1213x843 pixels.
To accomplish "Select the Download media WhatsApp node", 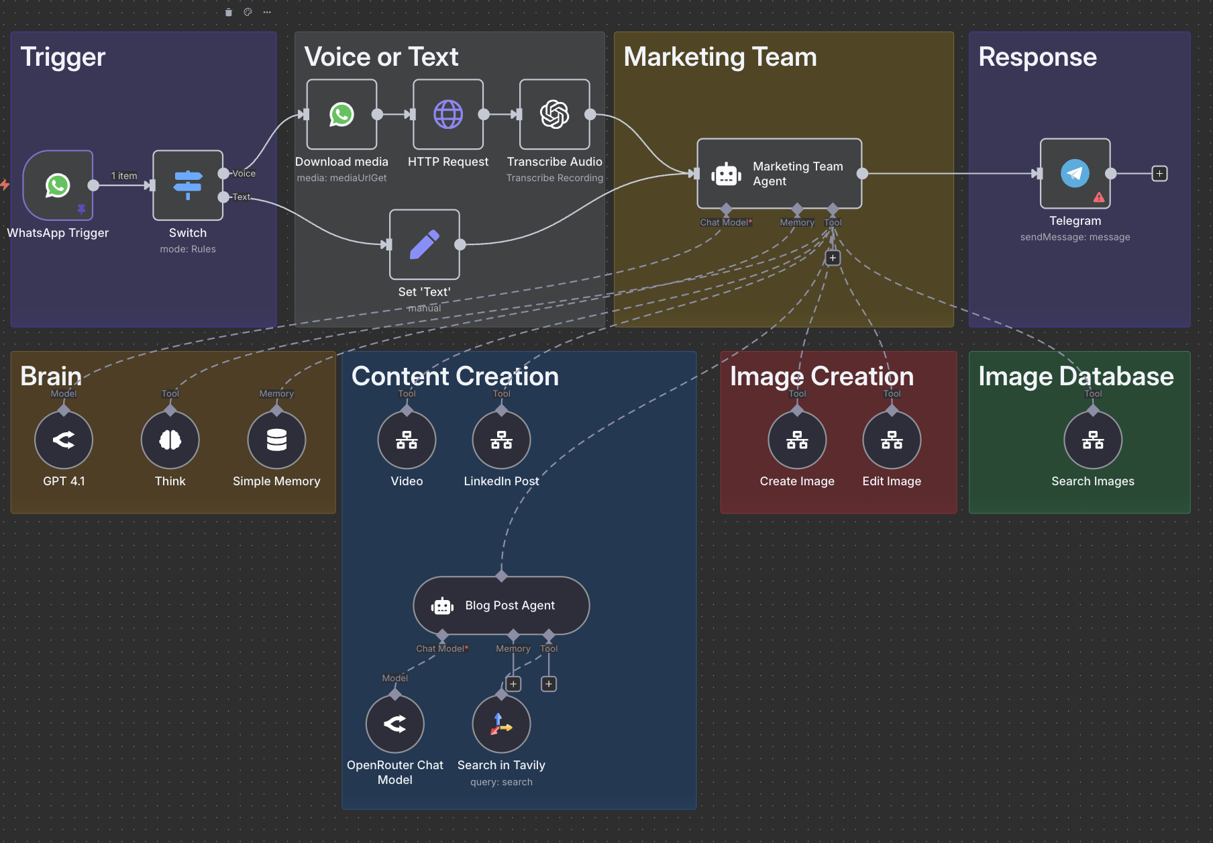I will coord(341,114).
